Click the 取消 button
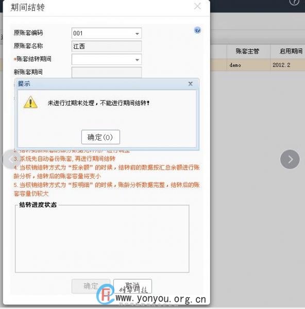305x309 pixels. tap(132, 286)
